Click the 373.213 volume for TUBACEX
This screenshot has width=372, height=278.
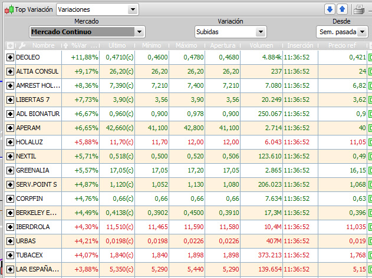click(x=270, y=255)
